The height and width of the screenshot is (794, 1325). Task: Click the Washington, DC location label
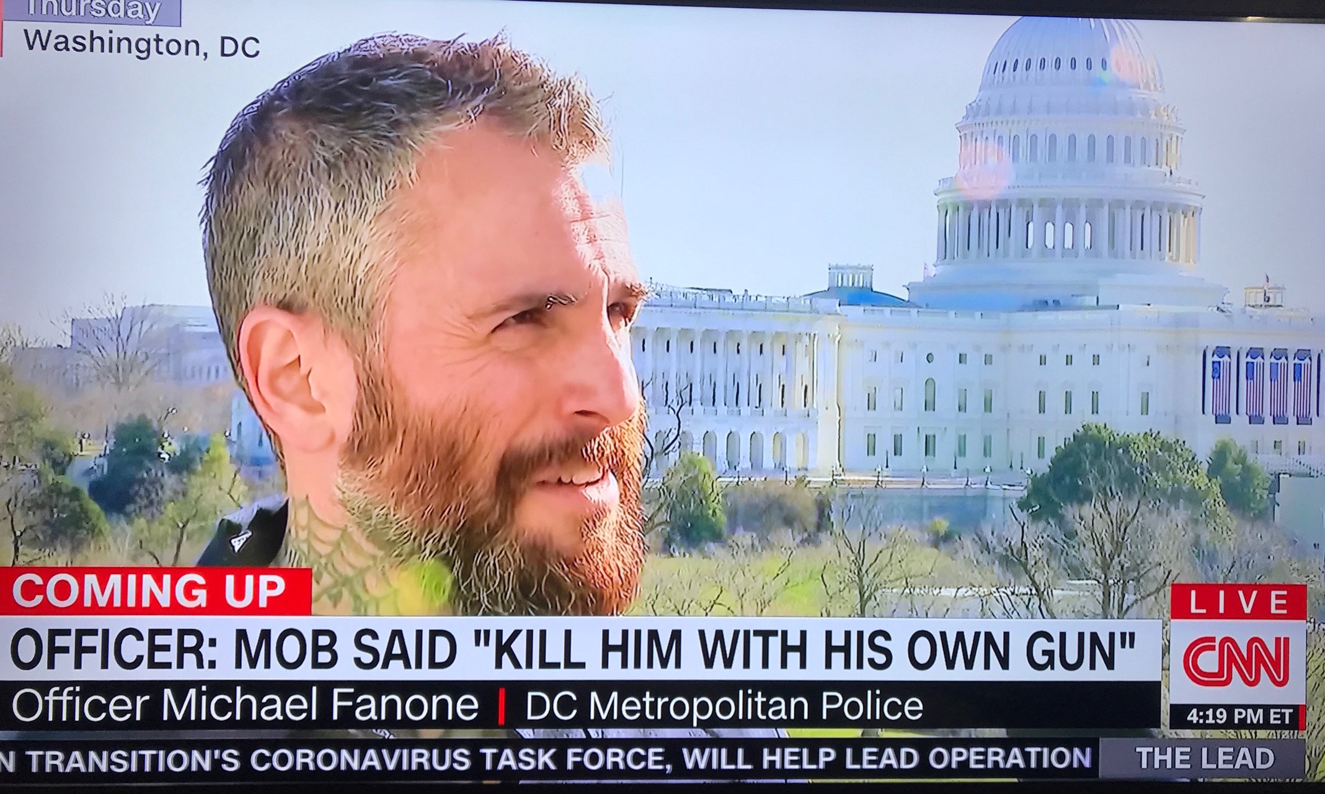coord(141,43)
